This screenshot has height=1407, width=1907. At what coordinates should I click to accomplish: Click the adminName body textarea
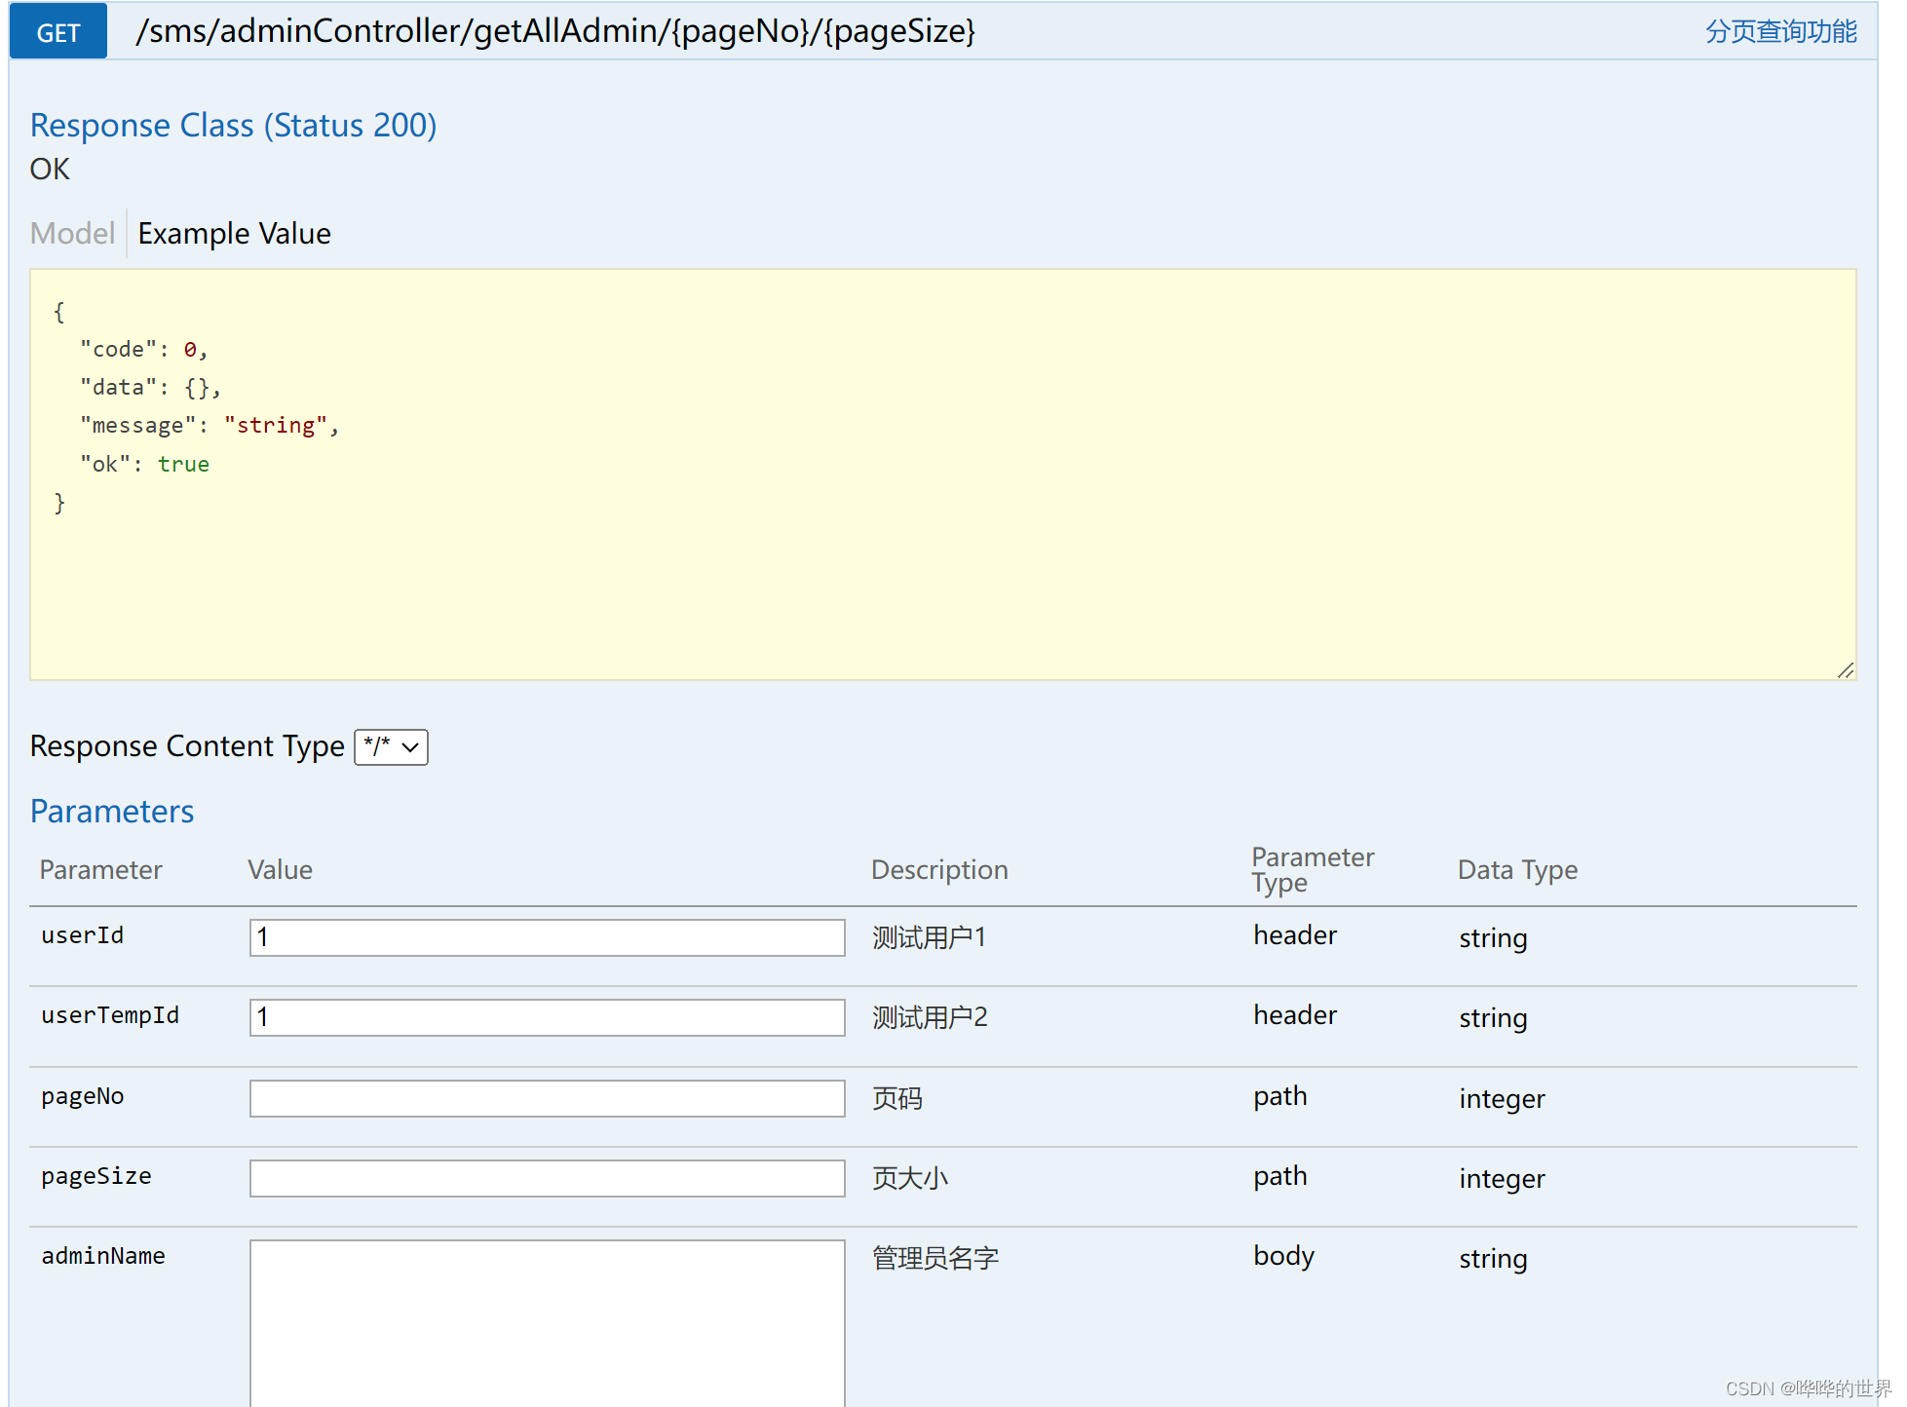pyautogui.click(x=547, y=1321)
